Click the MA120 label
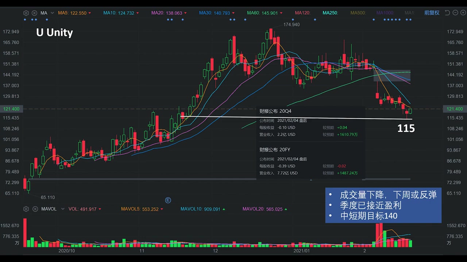The width and height of the screenshot is (467, 262). click(x=302, y=13)
